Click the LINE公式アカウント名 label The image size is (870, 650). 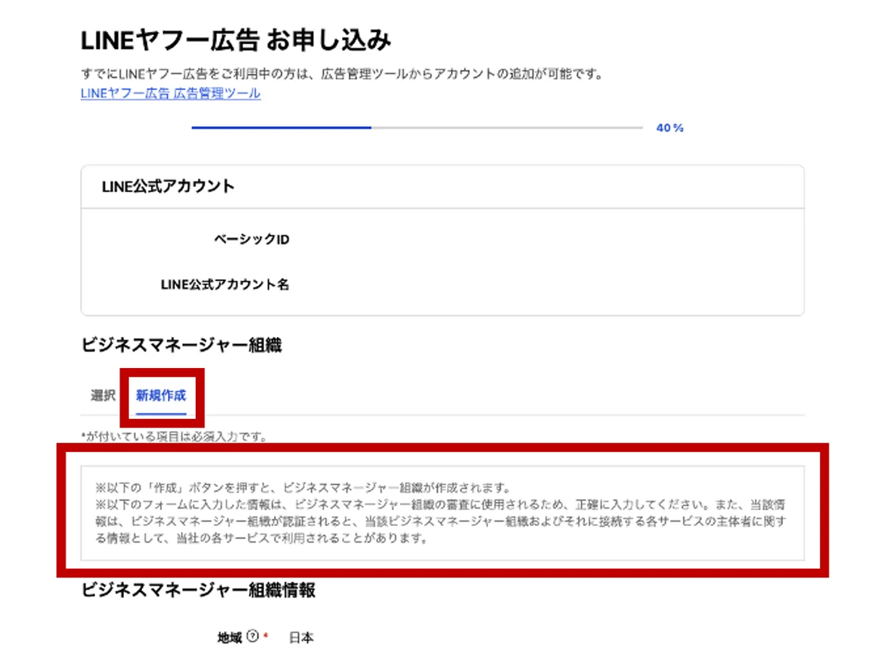pos(225,285)
